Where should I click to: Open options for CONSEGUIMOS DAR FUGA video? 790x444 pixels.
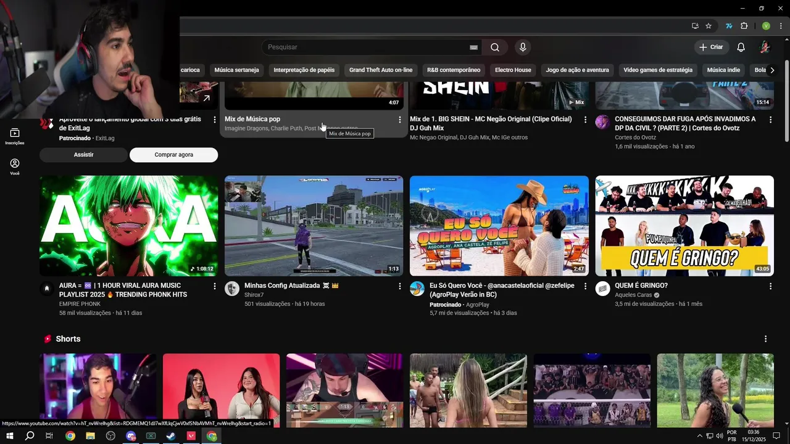point(770,120)
